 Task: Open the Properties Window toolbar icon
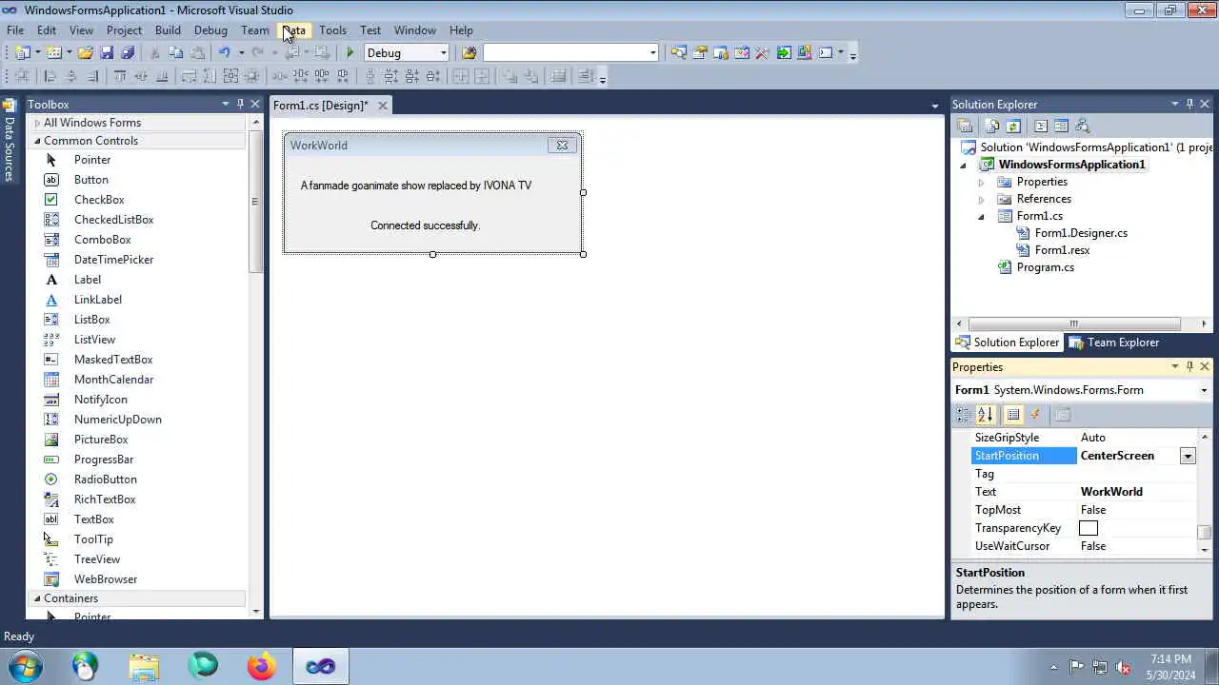click(x=699, y=53)
